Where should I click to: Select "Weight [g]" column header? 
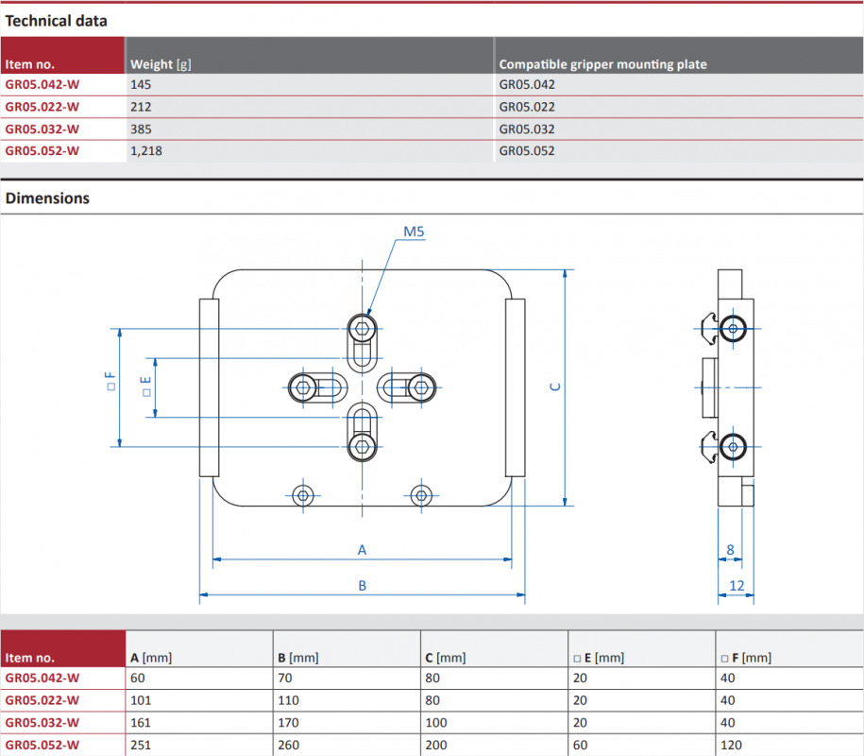point(161,64)
